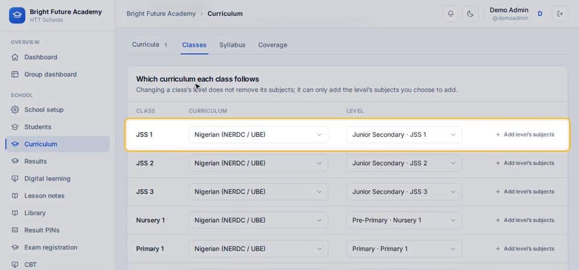
Task: Click the Library book icon
Action: click(14, 213)
